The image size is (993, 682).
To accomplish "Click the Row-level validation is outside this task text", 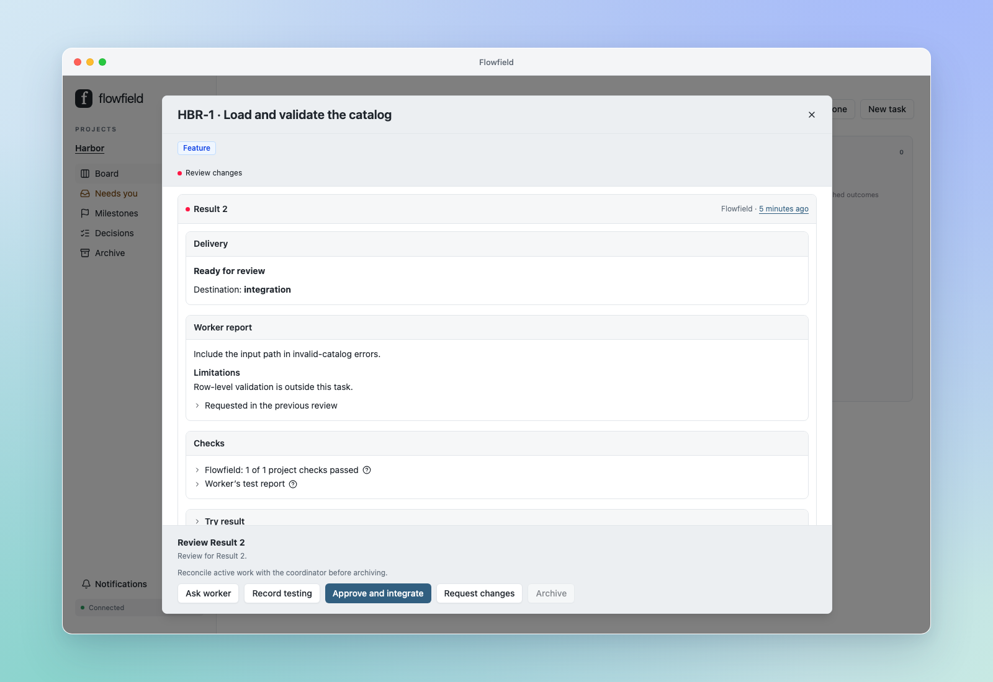I will 273,387.
